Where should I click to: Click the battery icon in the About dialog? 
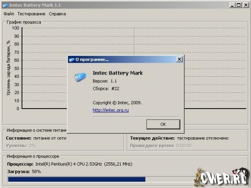pyautogui.click(x=80, y=77)
